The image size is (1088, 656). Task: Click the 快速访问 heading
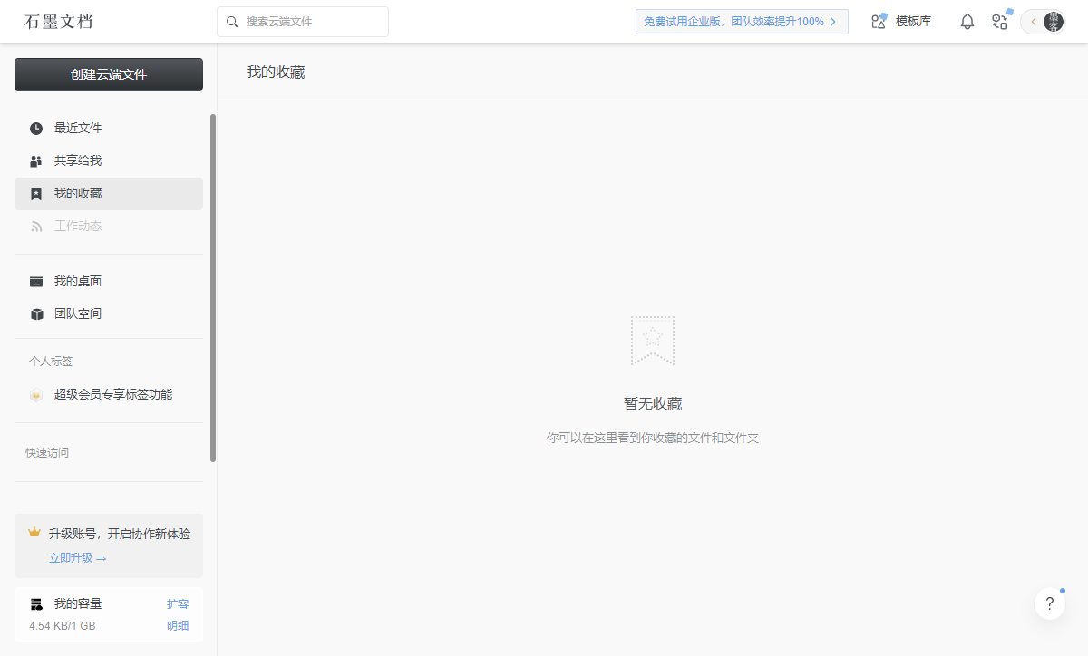point(47,452)
